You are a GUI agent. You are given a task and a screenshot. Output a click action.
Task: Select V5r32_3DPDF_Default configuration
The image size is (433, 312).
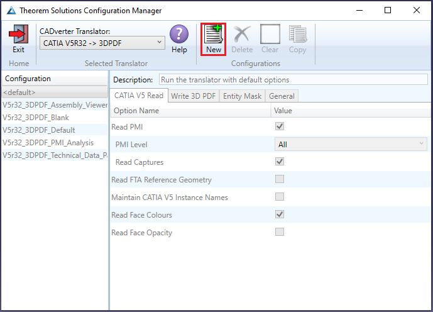tap(55, 130)
